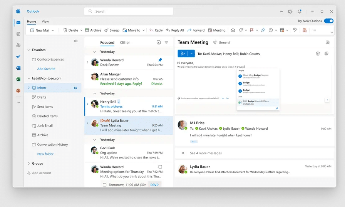Mark message read/unread envelope icon
345x207 pixels.
[233, 30]
